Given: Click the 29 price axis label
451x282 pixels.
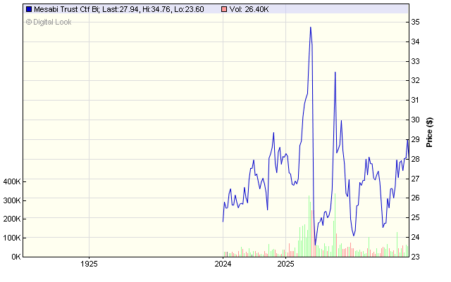Looking at the screenshot, I should coord(415,139).
